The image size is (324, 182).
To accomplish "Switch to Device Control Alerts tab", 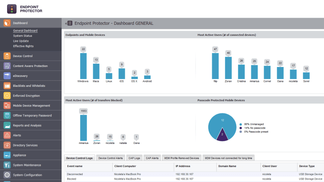I will click(x=110, y=158).
